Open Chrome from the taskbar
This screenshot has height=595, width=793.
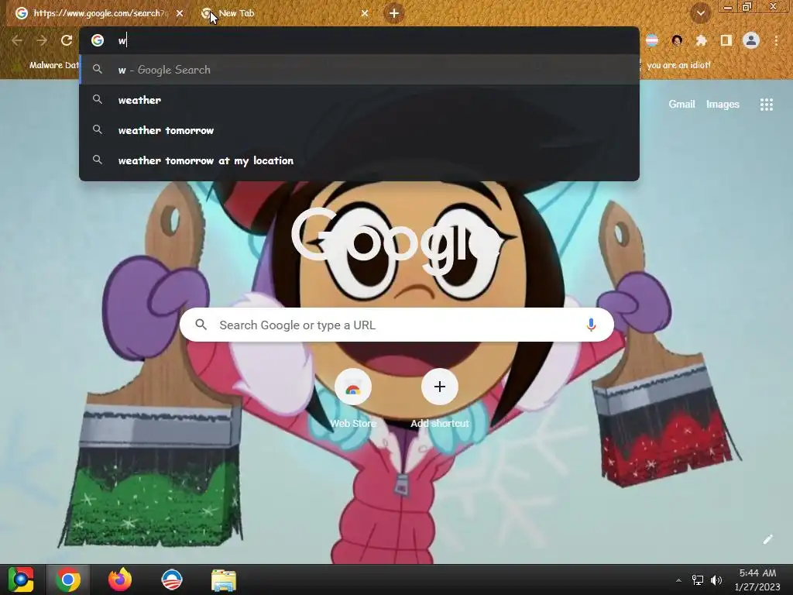(x=68, y=580)
